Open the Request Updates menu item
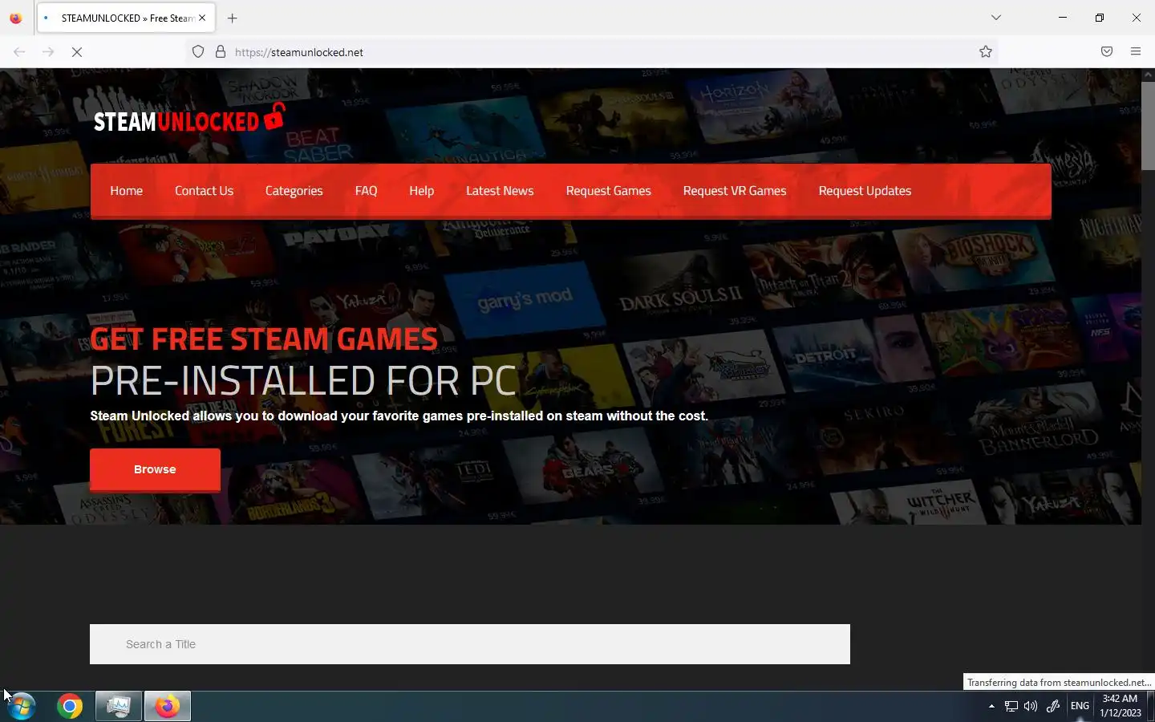 tap(865, 191)
